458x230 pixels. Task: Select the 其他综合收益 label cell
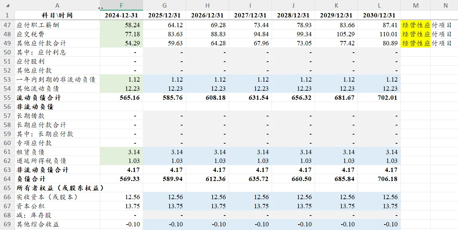tap(57, 224)
